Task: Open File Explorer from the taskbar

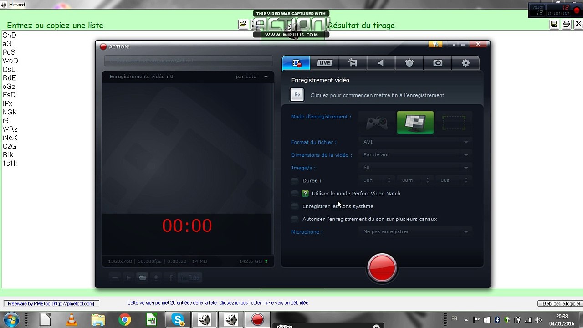Action: [x=98, y=320]
